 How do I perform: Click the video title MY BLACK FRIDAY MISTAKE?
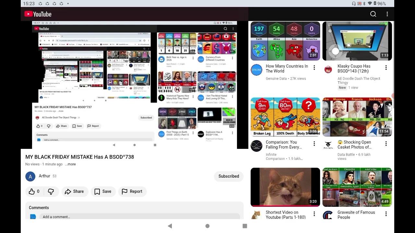pos(80,157)
